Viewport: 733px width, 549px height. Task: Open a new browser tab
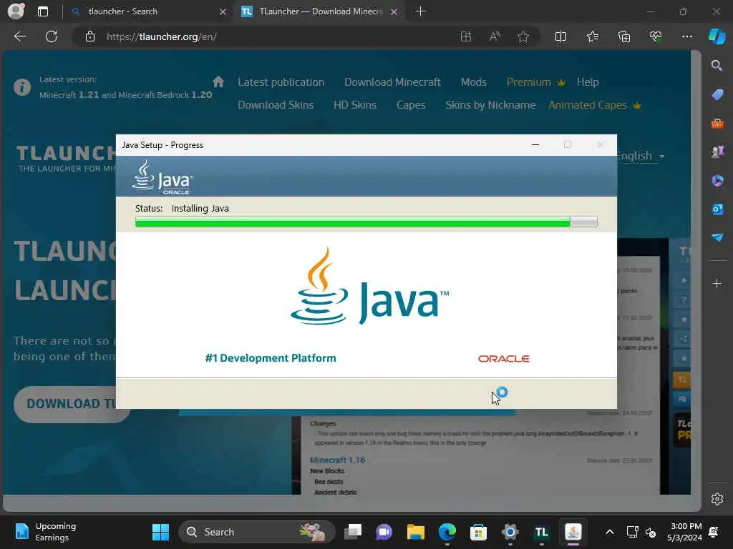(420, 11)
